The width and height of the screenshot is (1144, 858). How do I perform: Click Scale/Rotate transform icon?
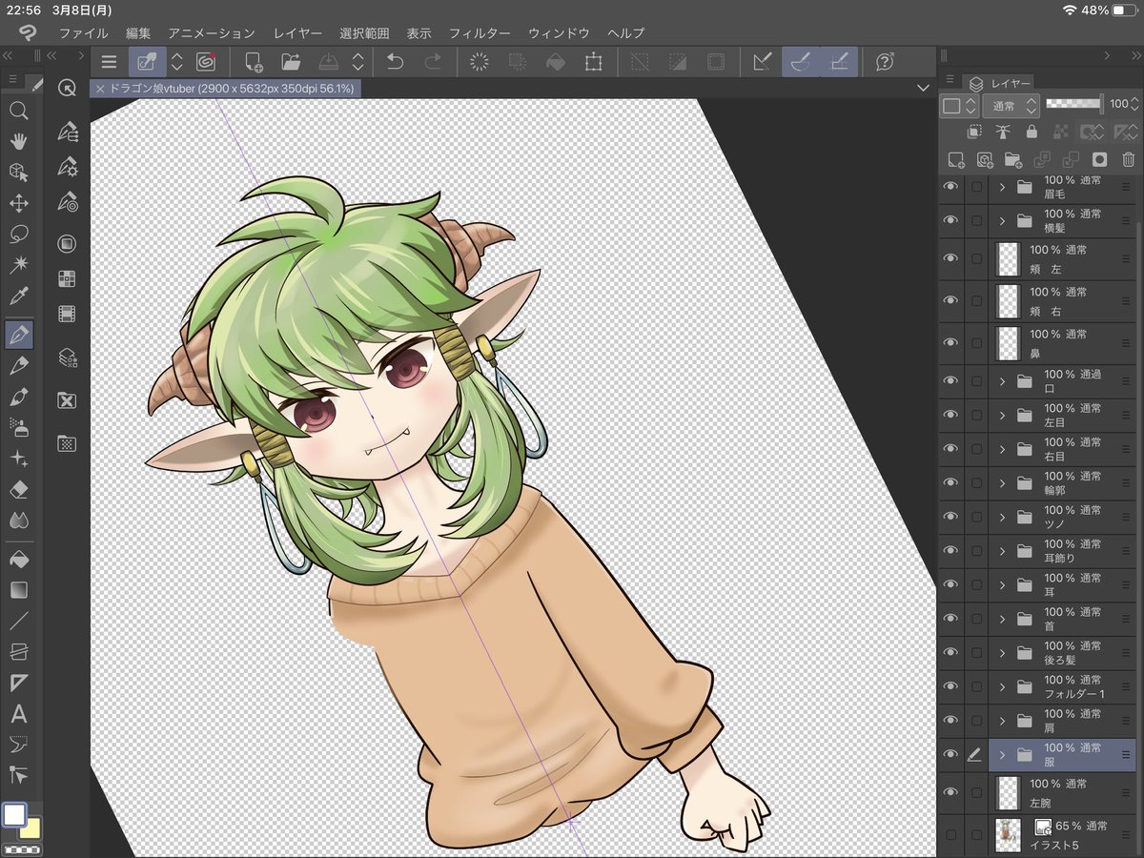click(594, 62)
